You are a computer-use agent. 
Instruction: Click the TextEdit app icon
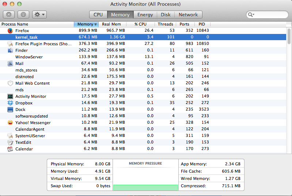[x=10, y=142]
